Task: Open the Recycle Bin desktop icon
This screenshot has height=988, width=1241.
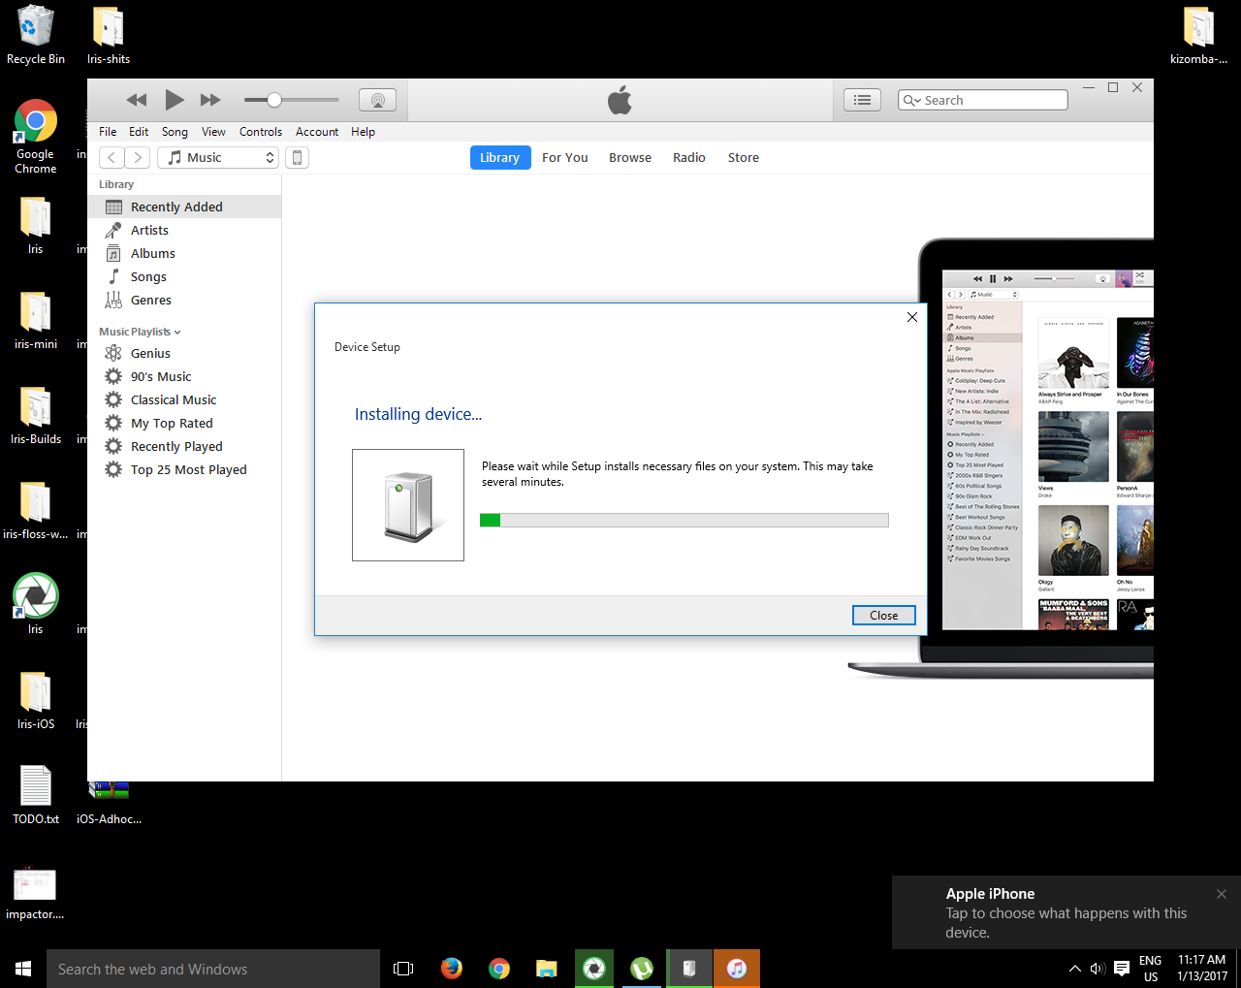Action: point(36,35)
